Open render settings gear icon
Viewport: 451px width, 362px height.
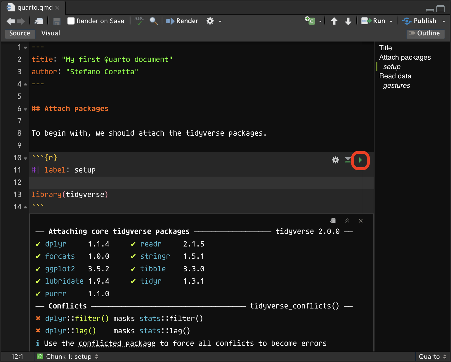click(210, 21)
